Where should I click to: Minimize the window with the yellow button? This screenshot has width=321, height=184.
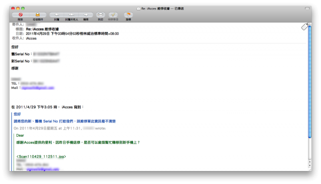tap(18, 8)
